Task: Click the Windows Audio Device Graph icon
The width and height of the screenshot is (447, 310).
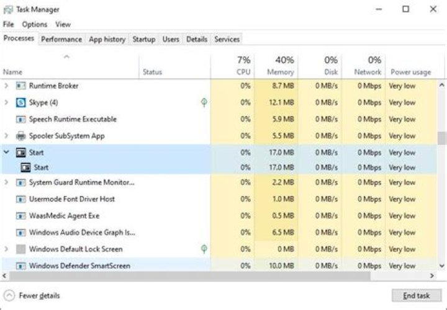Action: click(20, 232)
